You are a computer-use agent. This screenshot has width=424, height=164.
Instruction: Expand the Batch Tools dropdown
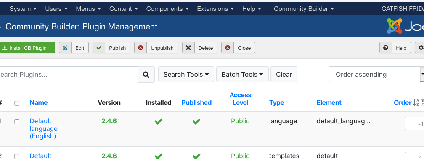242,74
